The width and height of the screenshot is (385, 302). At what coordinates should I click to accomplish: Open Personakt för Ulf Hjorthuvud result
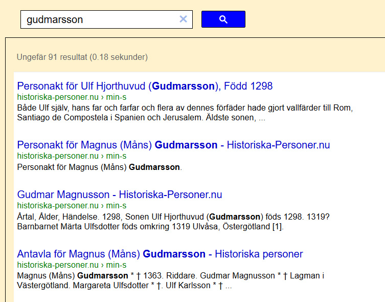[x=145, y=86]
